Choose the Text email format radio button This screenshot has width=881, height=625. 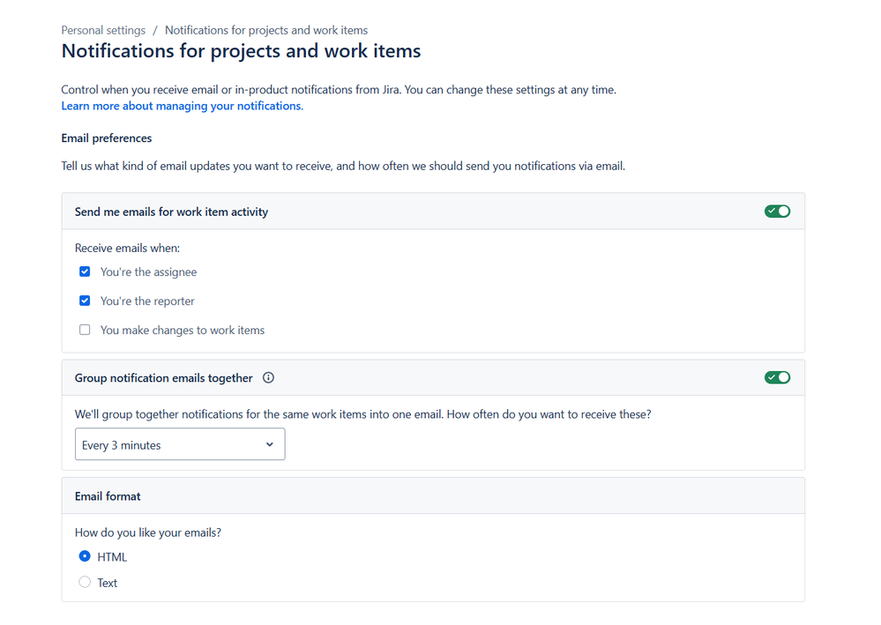85,582
